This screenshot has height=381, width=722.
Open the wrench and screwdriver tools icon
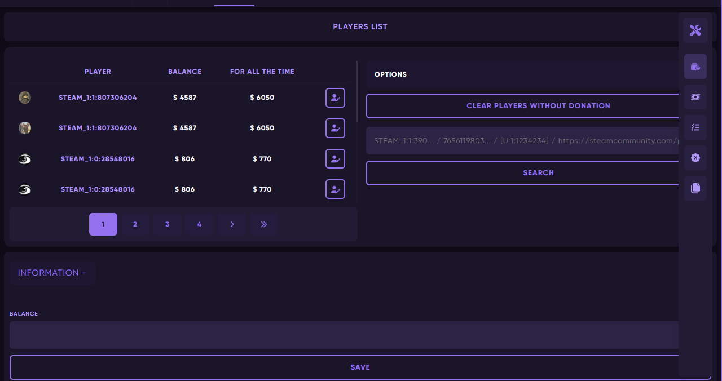coord(695,30)
